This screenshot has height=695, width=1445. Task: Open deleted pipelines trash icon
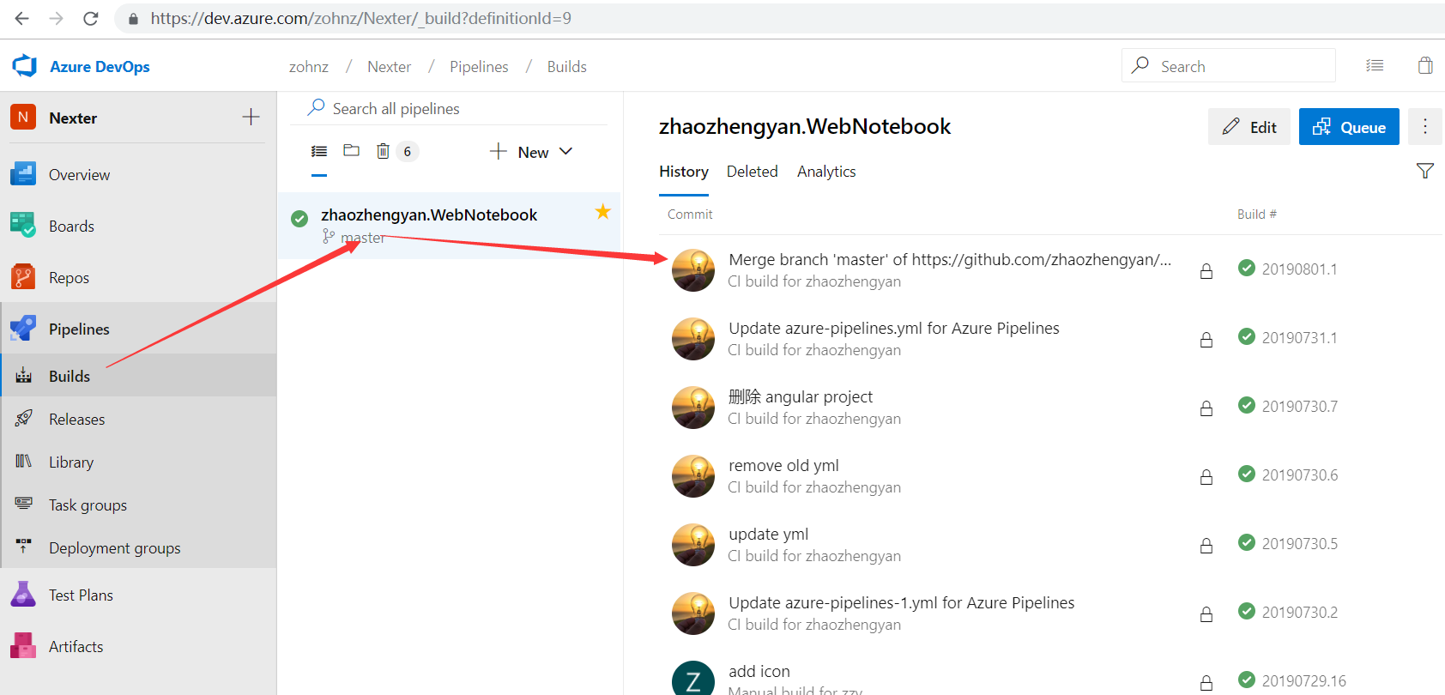[x=383, y=152]
